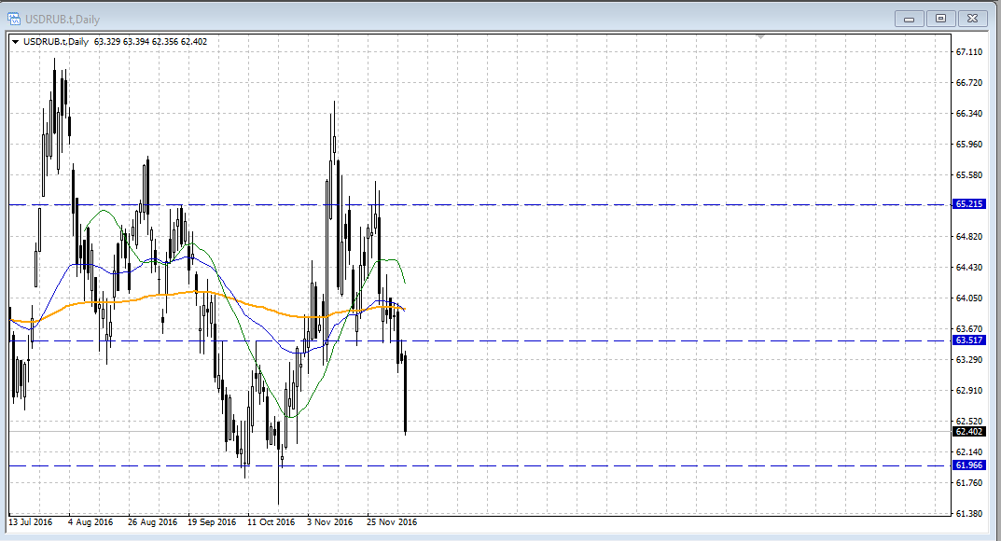Click the 3 Nov 2016 date label
Viewport: 1001px width, 541px height.
tap(330, 521)
